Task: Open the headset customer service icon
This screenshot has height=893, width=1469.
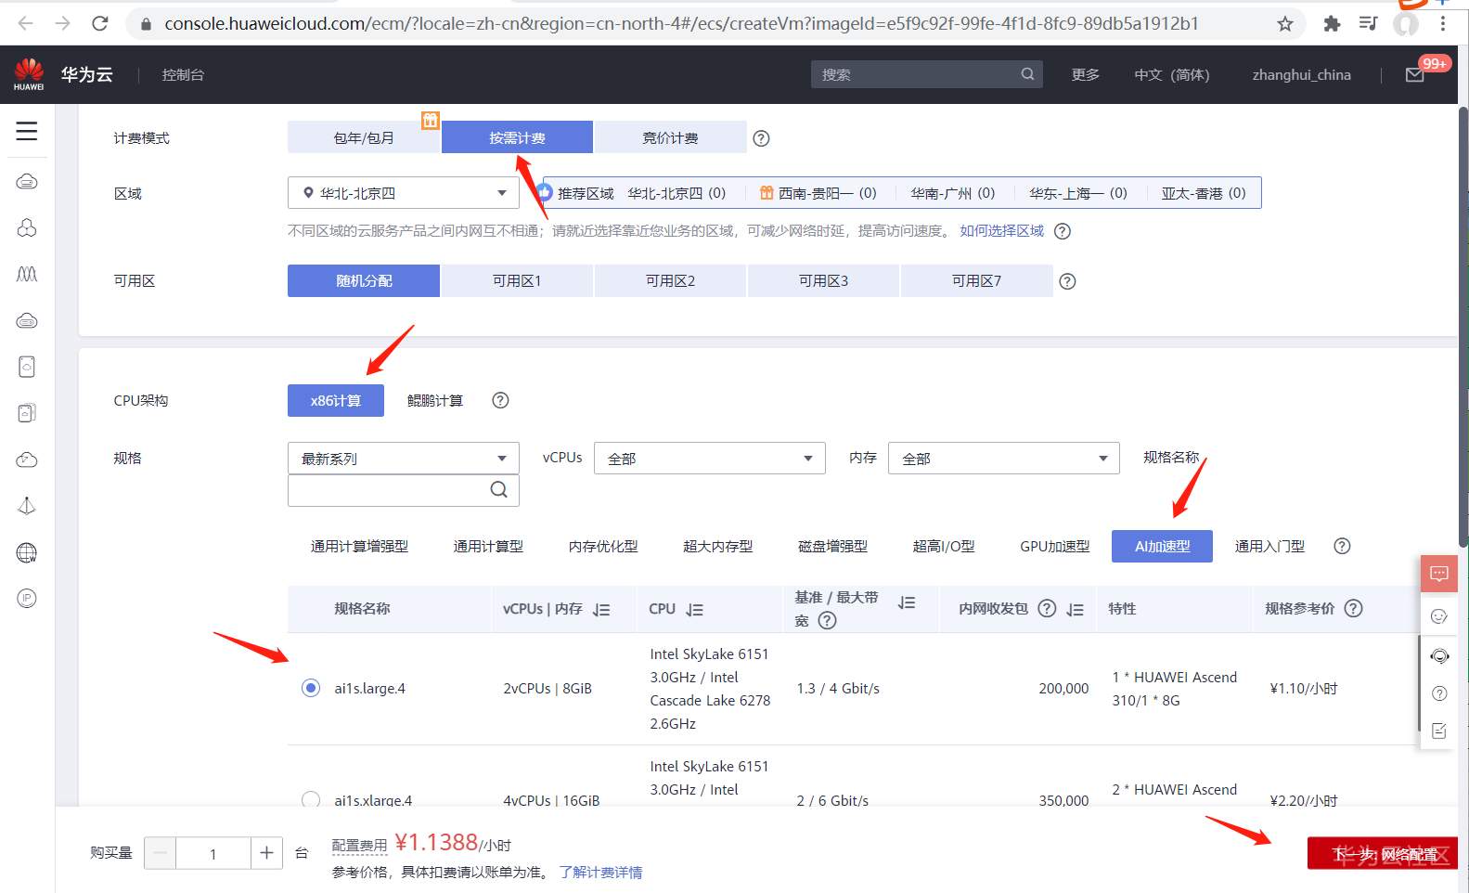Action: point(1439,656)
